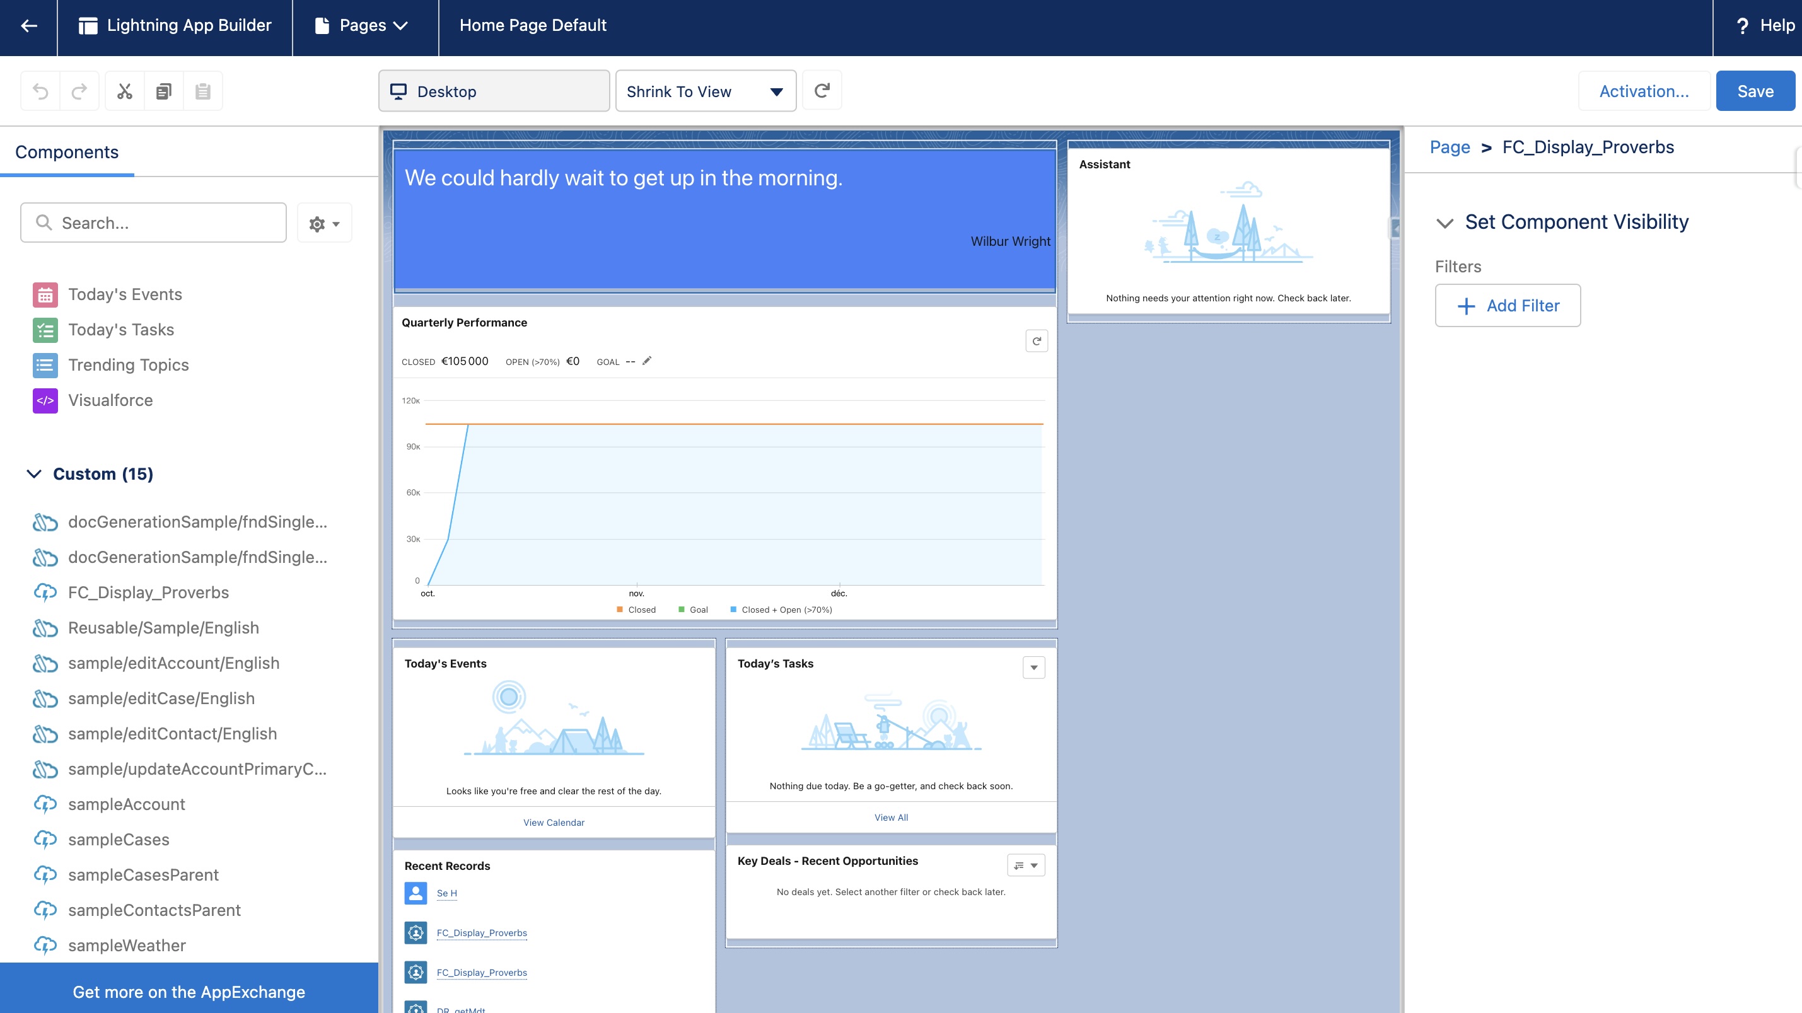Refresh the Quarterly Performance chart
1802x1013 pixels.
[x=1037, y=342]
